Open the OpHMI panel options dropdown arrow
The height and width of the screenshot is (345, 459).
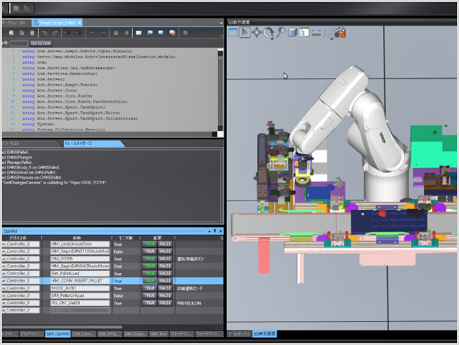209,231
